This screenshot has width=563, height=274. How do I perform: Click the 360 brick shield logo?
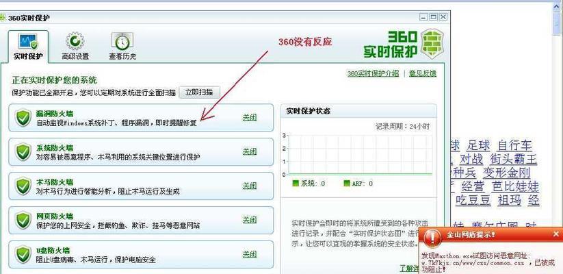432,44
